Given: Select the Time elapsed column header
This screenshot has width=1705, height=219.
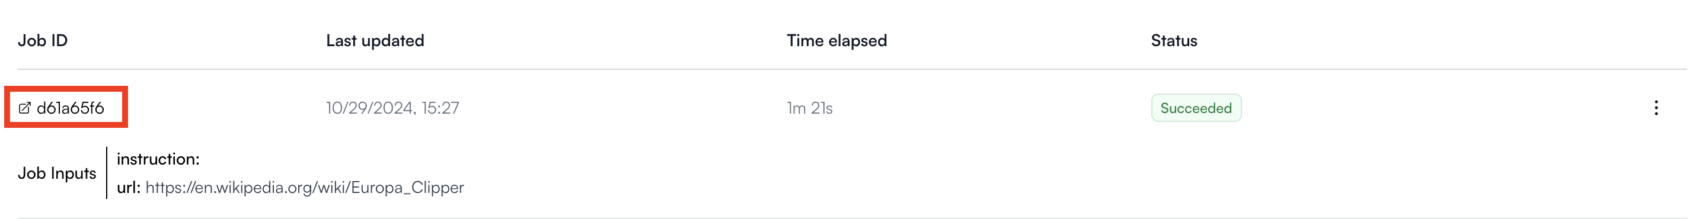Looking at the screenshot, I should coord(836,40).
